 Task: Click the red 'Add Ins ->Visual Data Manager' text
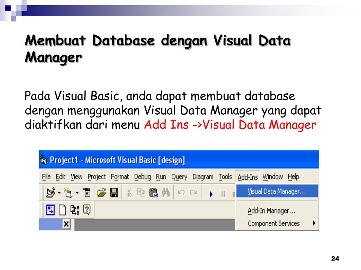[230, 125]
